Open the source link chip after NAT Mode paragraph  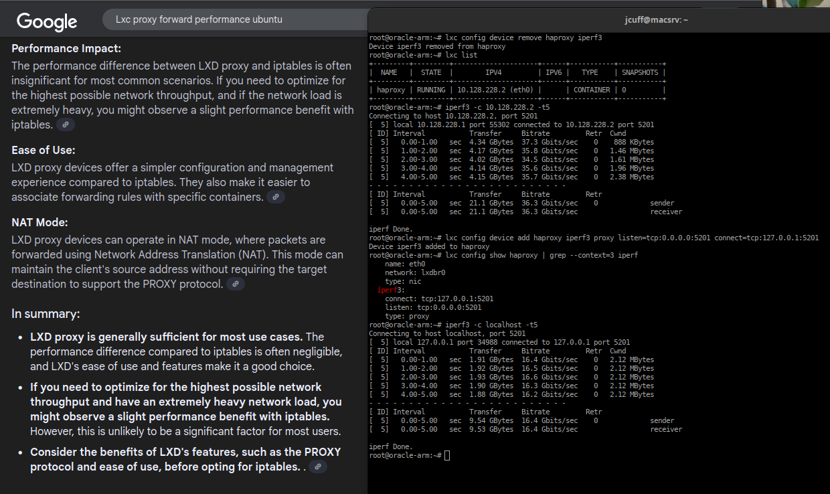[236, 284]
